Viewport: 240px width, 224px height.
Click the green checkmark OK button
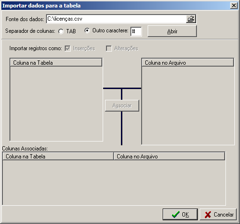[x=180, y=214]
